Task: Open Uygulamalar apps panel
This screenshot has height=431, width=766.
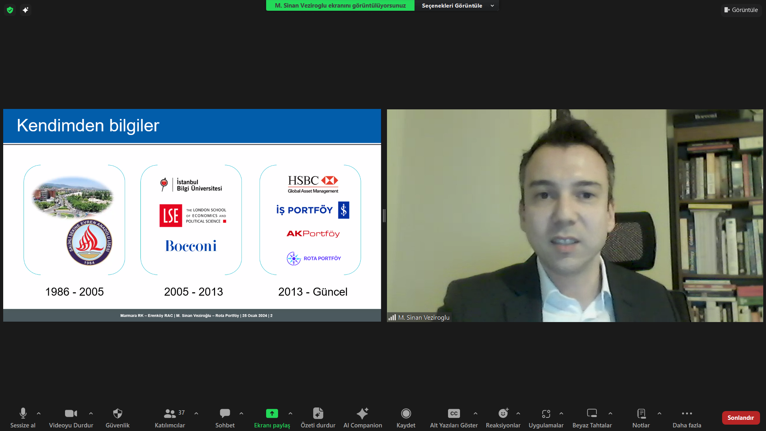Action: [546, 417]
